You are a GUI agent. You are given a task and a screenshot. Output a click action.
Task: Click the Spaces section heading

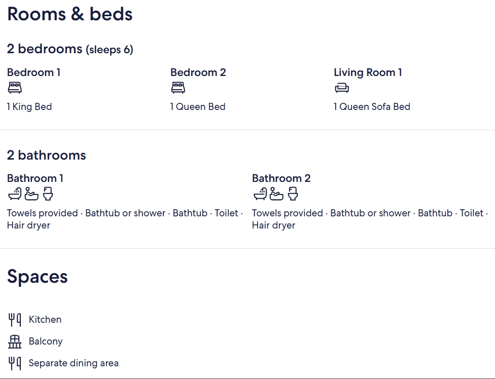pos(37,277)
